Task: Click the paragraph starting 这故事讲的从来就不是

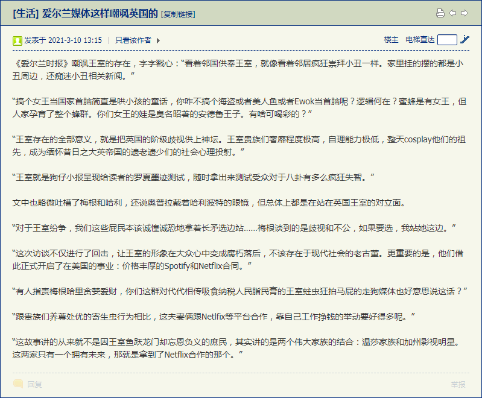Action: [x=236, y=348]
